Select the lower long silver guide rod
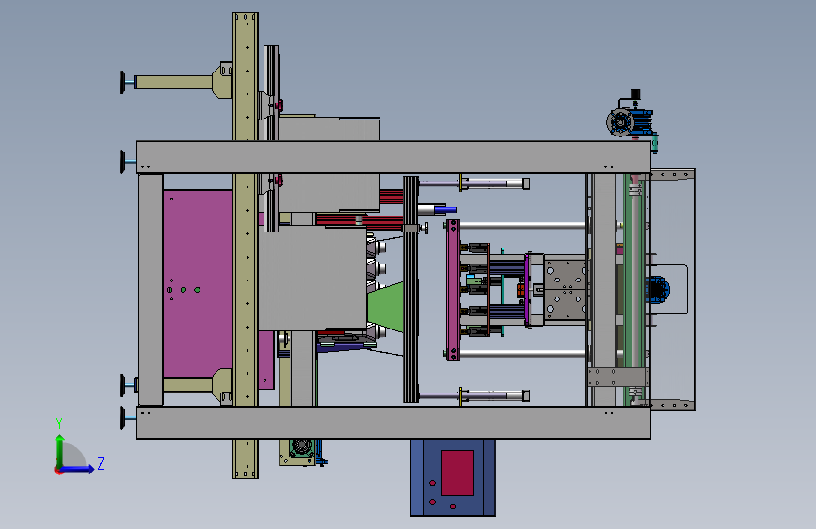816x529 pixels. click(523, 354)
